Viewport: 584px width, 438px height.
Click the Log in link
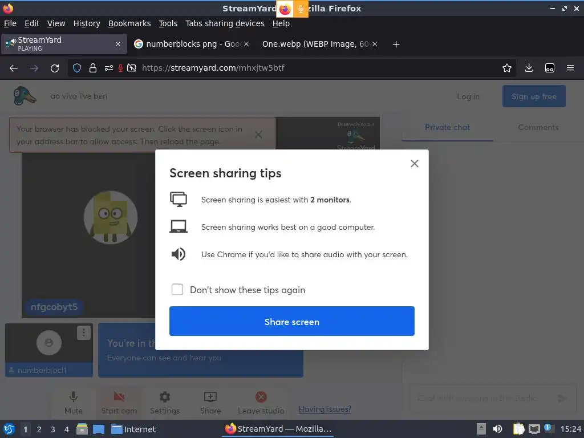click(x=468, y=96)
